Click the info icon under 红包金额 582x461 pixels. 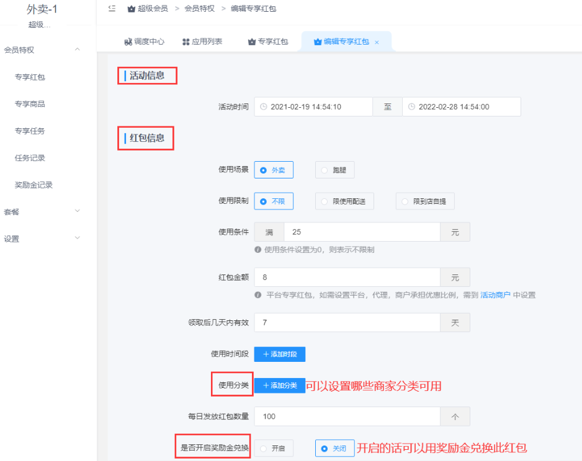(x=258, y=295)
